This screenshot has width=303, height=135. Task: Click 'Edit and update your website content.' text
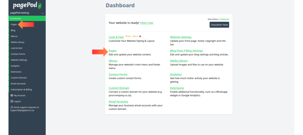point(130,55)
